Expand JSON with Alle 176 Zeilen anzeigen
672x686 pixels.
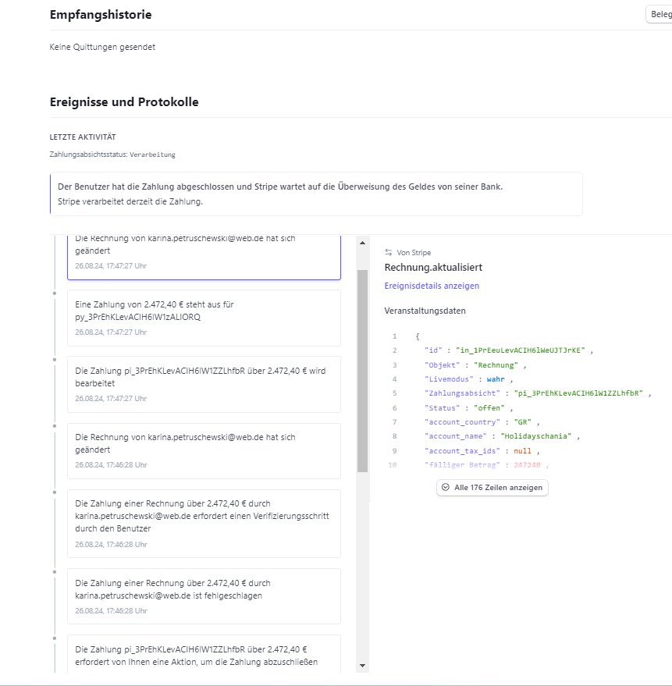[492, 487]
